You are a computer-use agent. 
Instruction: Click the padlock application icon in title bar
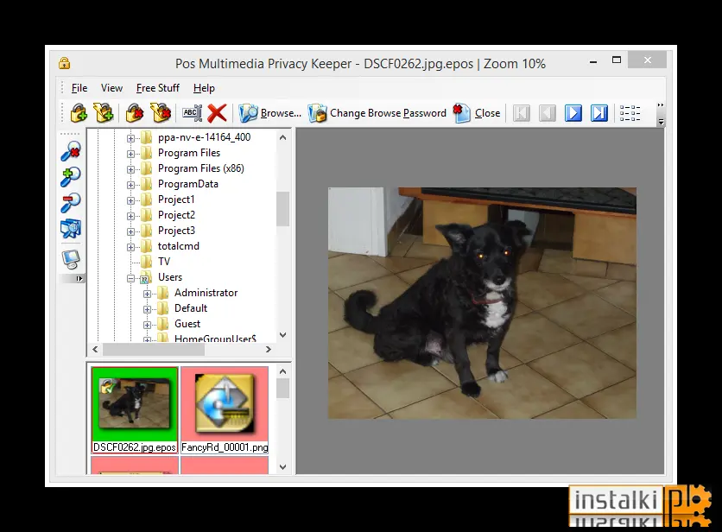[x=65, y=63]
